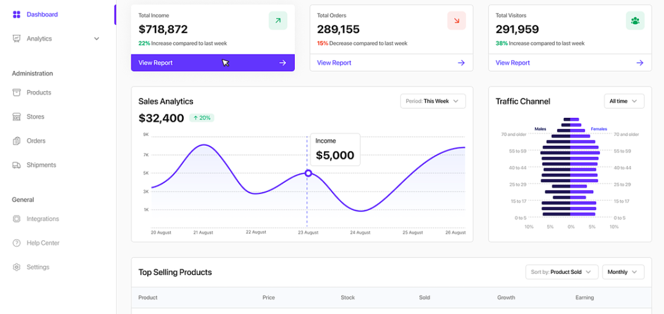This screenshot has width=664, height=314.
Task: Open the Monthly dropdown in Top Selling Products
Action: pyautogui.click(x=623, y=272)
